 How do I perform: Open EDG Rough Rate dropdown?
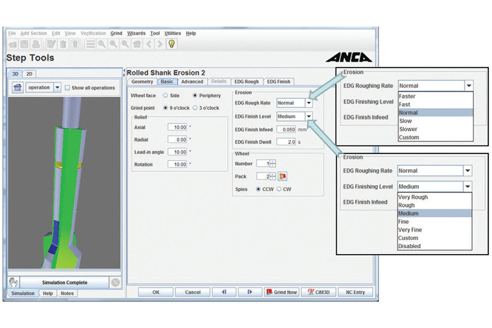(309, 102)
